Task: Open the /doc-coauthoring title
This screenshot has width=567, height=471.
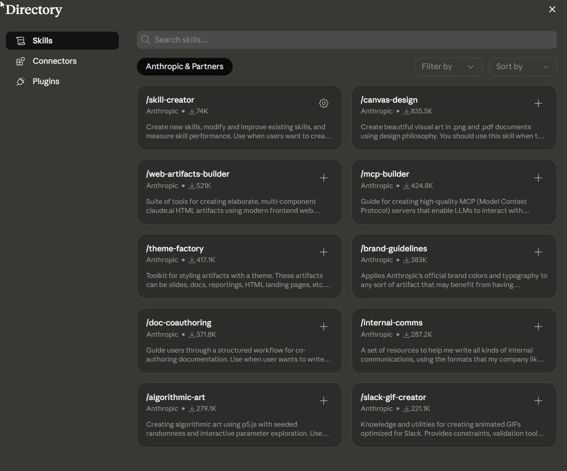Action: 179,323
